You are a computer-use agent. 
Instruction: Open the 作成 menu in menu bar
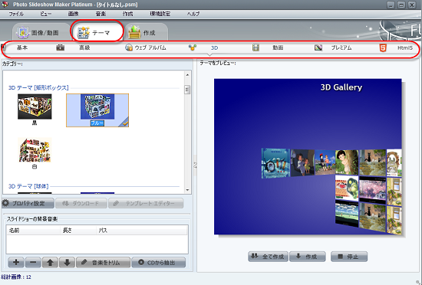pos(128,14)
